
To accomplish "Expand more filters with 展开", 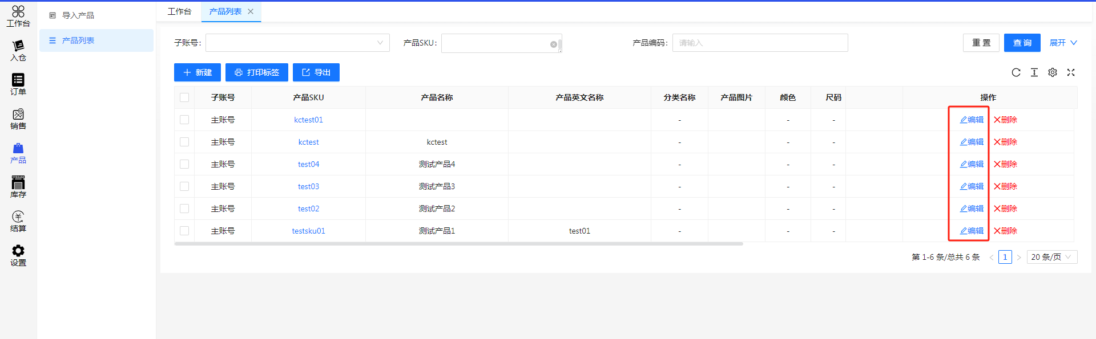I will point(1063,43).
